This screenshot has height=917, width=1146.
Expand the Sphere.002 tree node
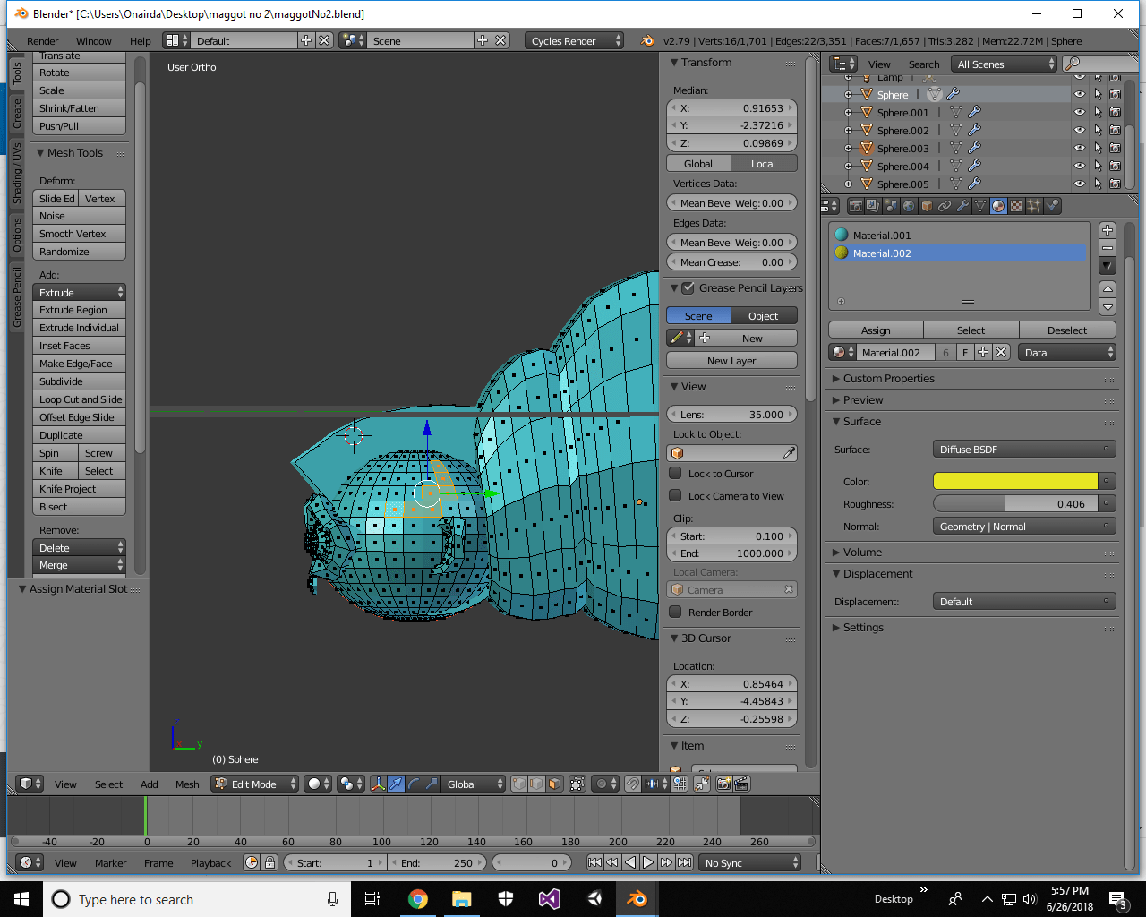(x=849, y=130)
